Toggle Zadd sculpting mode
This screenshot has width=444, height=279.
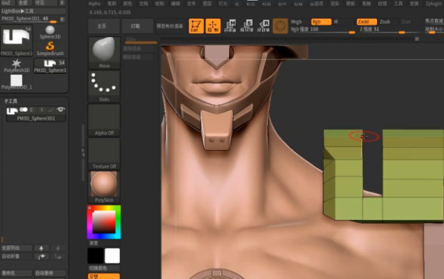pos(366,22)
